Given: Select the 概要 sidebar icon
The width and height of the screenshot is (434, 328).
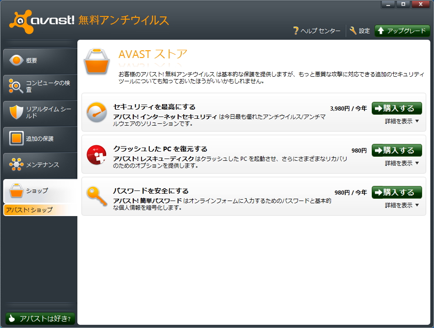Looking at the screenshot, I should click(17, 60).
